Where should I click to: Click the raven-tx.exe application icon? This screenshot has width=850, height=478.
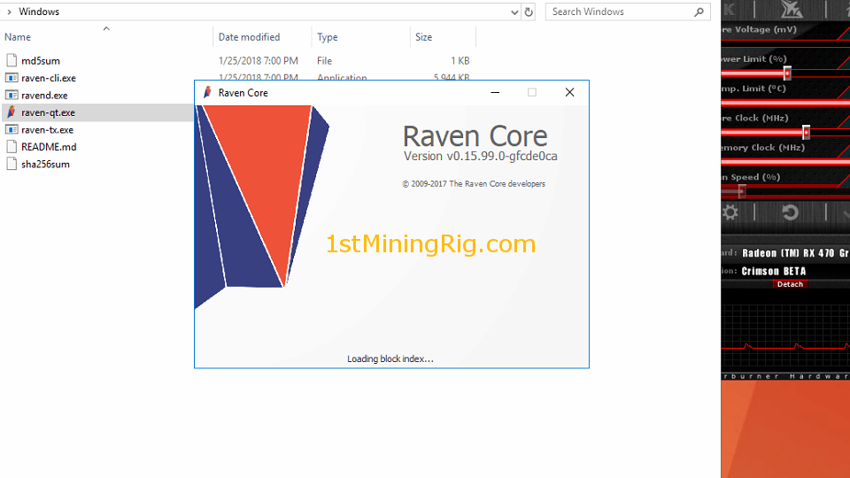click(x=12, y=129)
